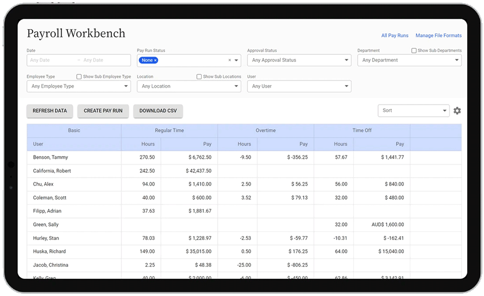Viewport: 484px width, 296px height.
Task: Select the Filipp, Adrian row
Action: click(x=244, y=211)
